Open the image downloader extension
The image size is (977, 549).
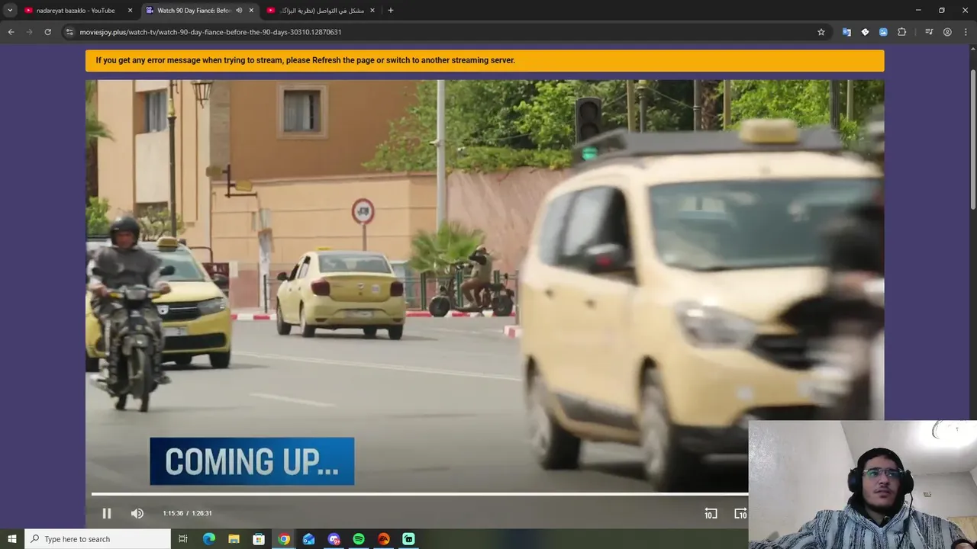tap(883, 32)
